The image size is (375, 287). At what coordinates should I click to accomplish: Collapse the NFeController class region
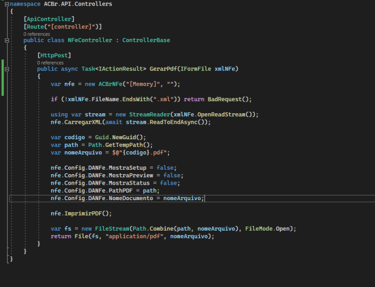point(7,40)
